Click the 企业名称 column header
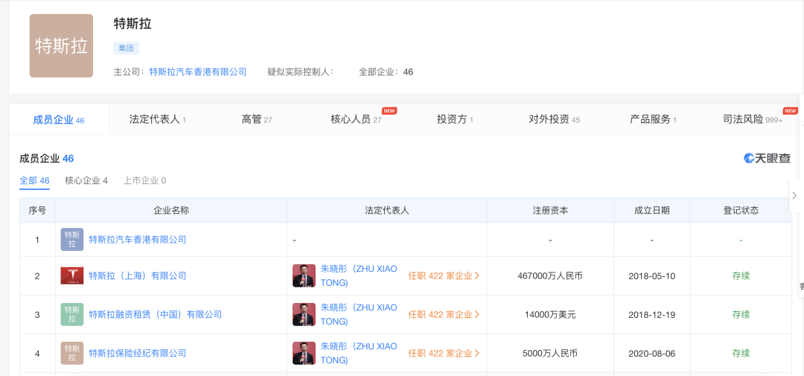 171,210
